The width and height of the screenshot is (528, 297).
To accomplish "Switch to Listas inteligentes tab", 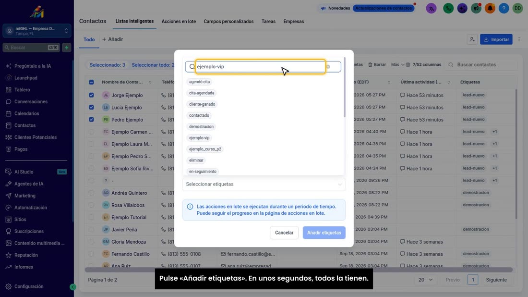I will [x=134, y=21].
